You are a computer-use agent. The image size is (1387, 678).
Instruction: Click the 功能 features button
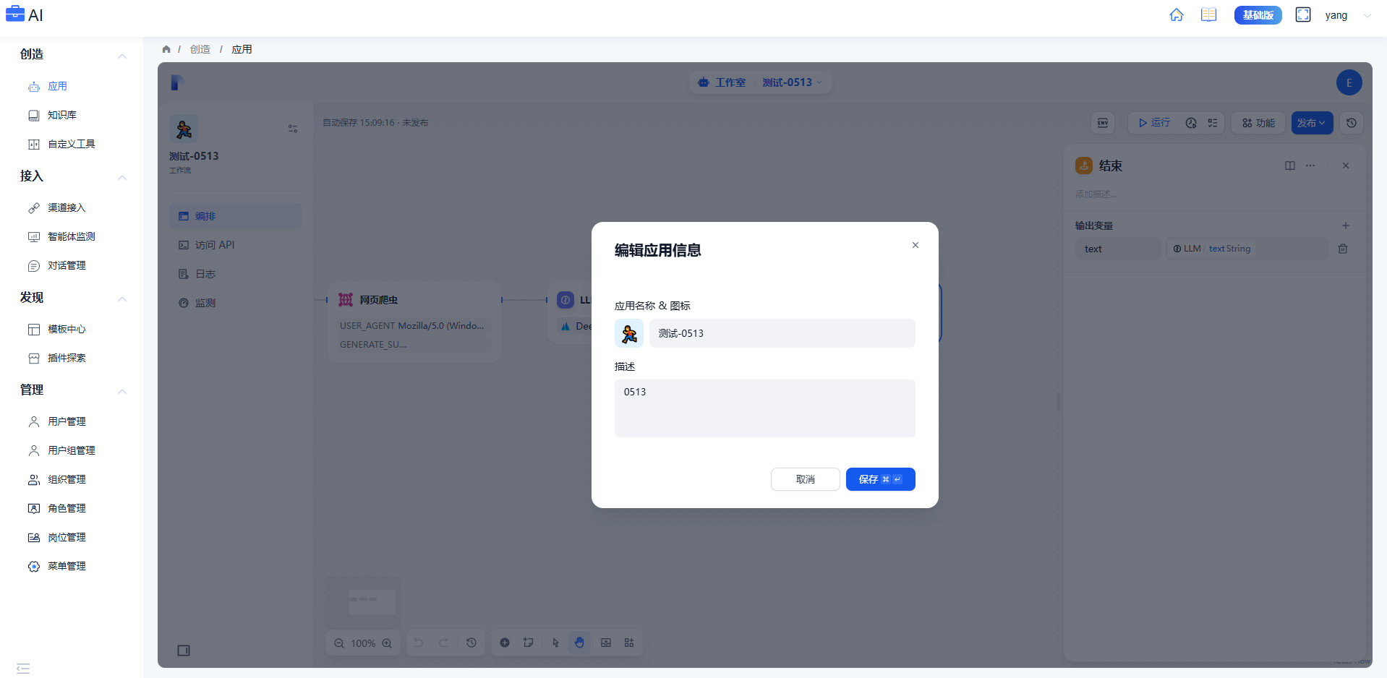point(1259,123)
